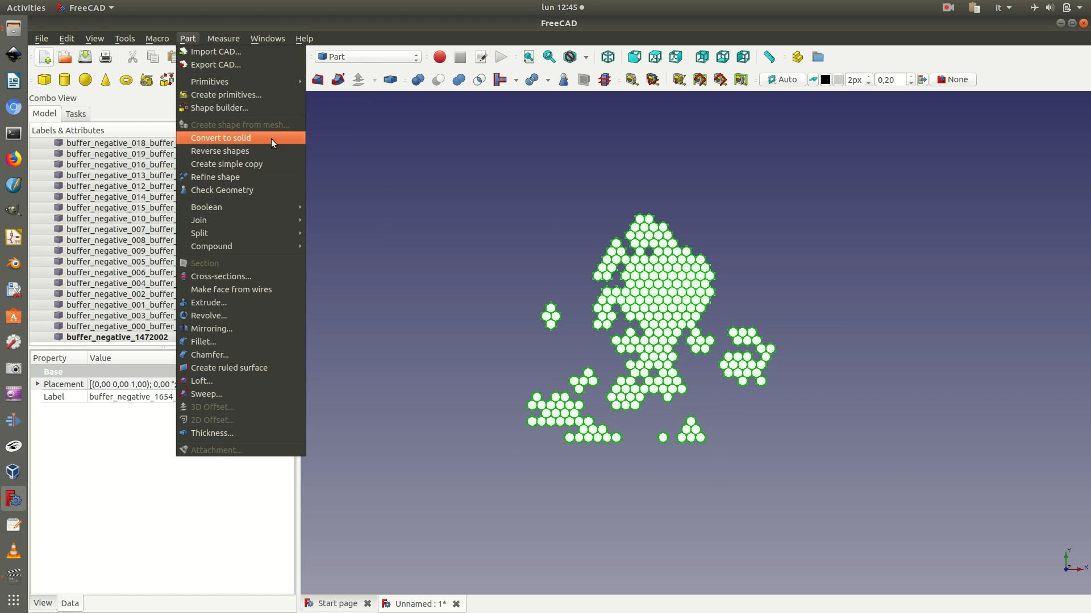Click the Execute macro play icon
The width and height of the screenshot is (1091, 613).
[x=501, y=57]
